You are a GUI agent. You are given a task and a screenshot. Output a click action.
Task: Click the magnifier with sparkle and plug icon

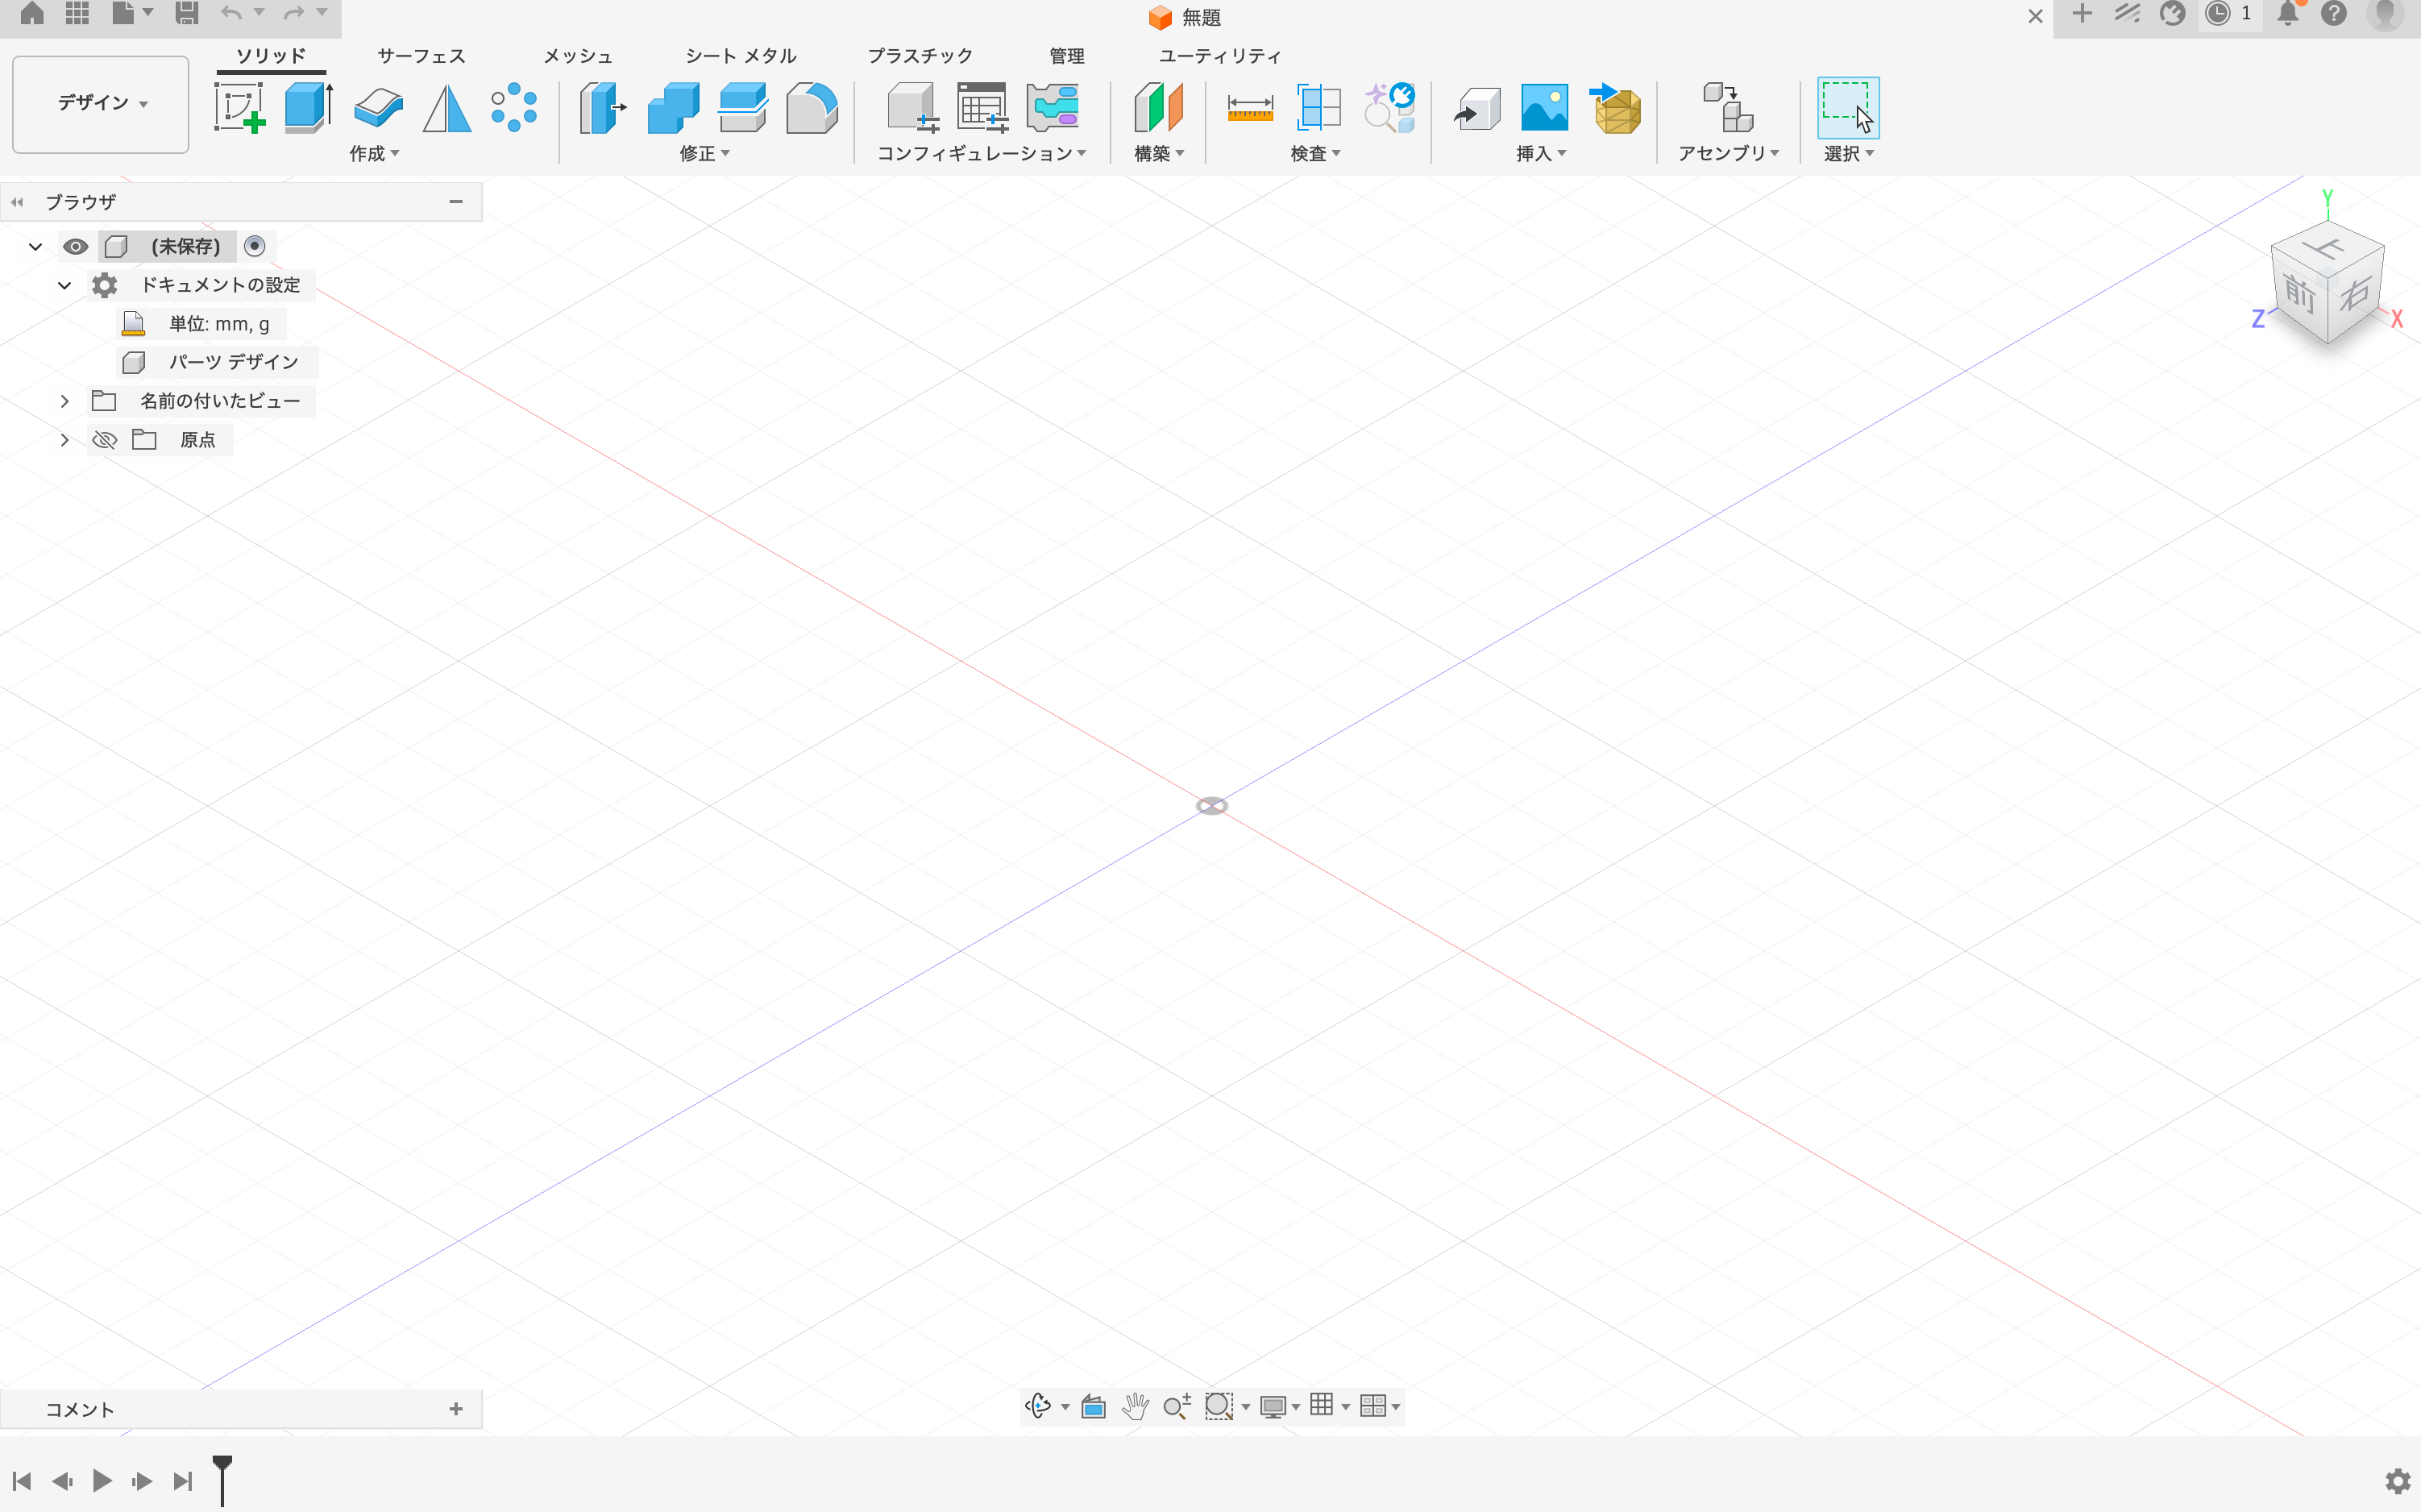click(1389, 108)
